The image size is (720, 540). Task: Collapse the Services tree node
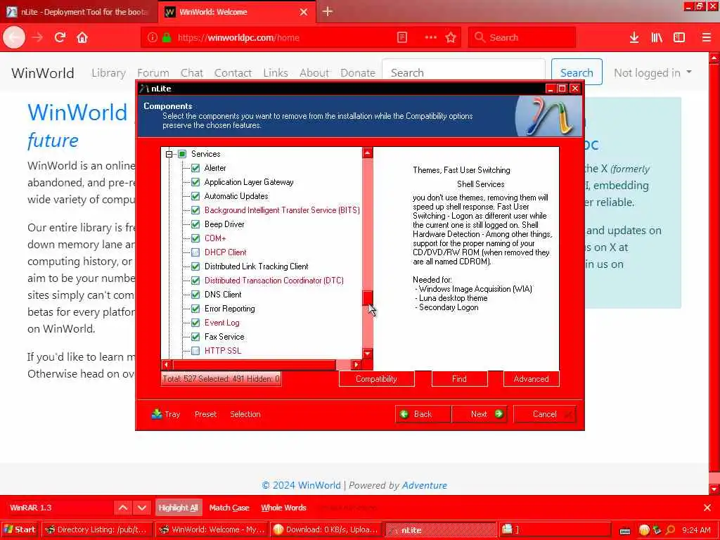tap(169, 154)
